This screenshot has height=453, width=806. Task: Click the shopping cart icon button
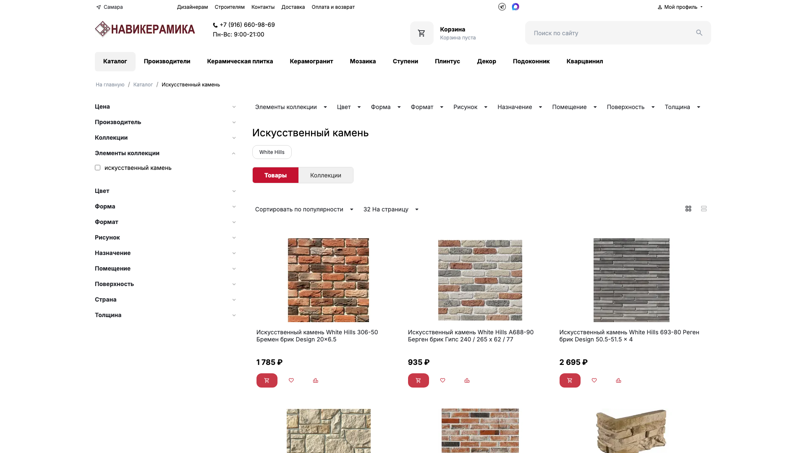(421, 33)
